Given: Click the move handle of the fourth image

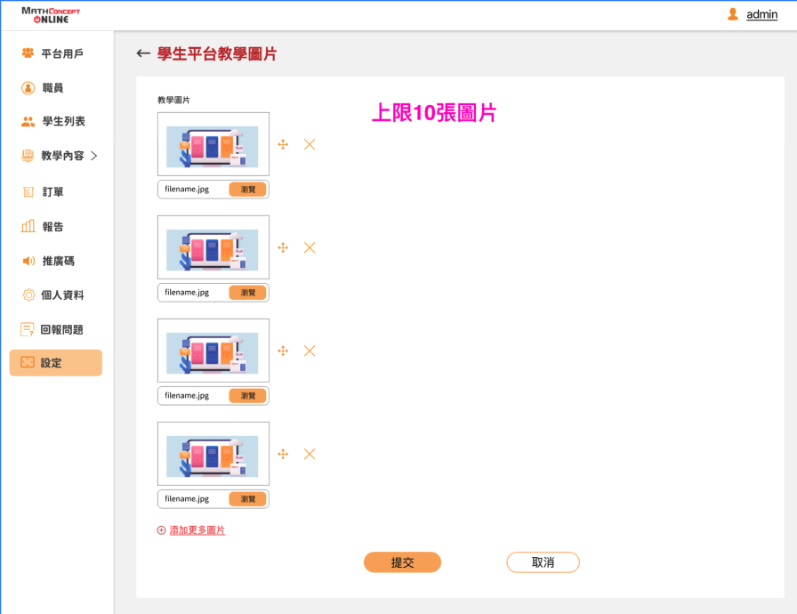Looking at the screenshot, I should (283, 454).
